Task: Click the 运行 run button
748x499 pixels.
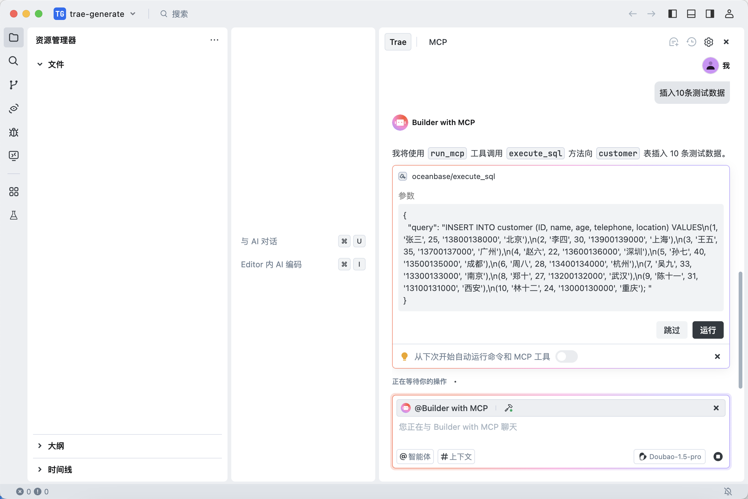Action: [x=707, y=330]
